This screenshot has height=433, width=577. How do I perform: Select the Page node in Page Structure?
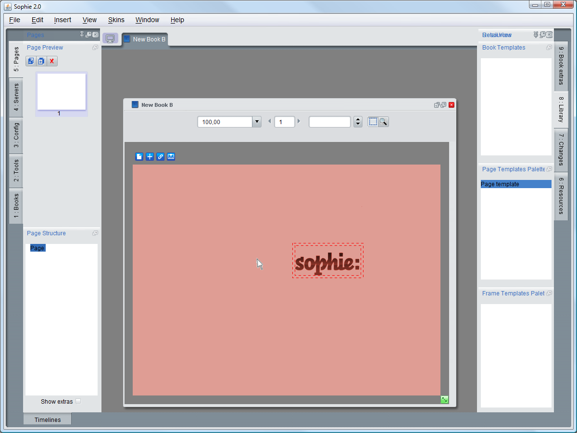[x=37, y=248]
